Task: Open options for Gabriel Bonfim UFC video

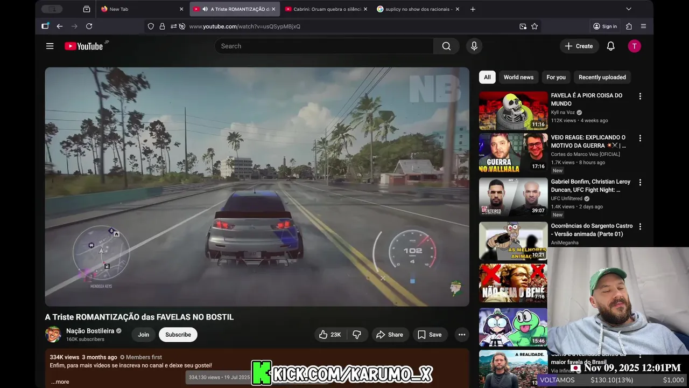Action: (640, 183)
